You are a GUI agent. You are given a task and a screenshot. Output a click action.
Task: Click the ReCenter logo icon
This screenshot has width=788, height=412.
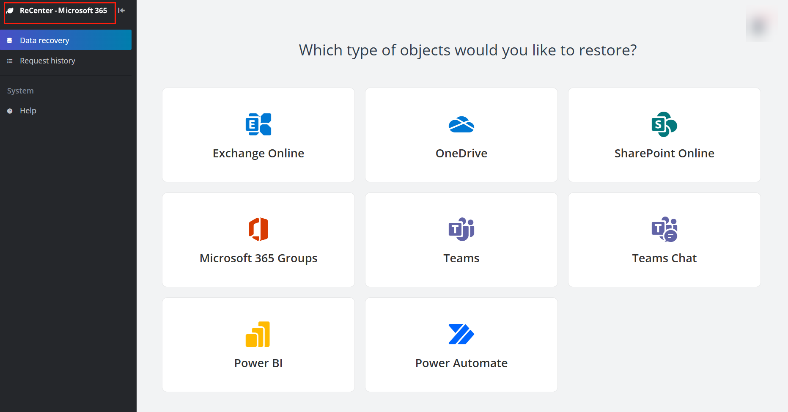(10, 11)
